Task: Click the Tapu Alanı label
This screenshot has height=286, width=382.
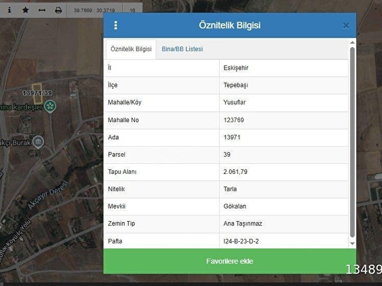Action: pos(122,172)
